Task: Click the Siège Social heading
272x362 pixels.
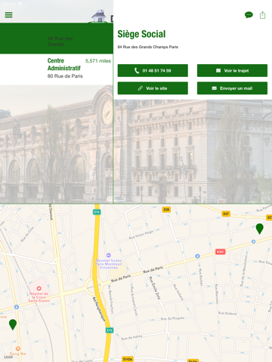Action: 141,34
